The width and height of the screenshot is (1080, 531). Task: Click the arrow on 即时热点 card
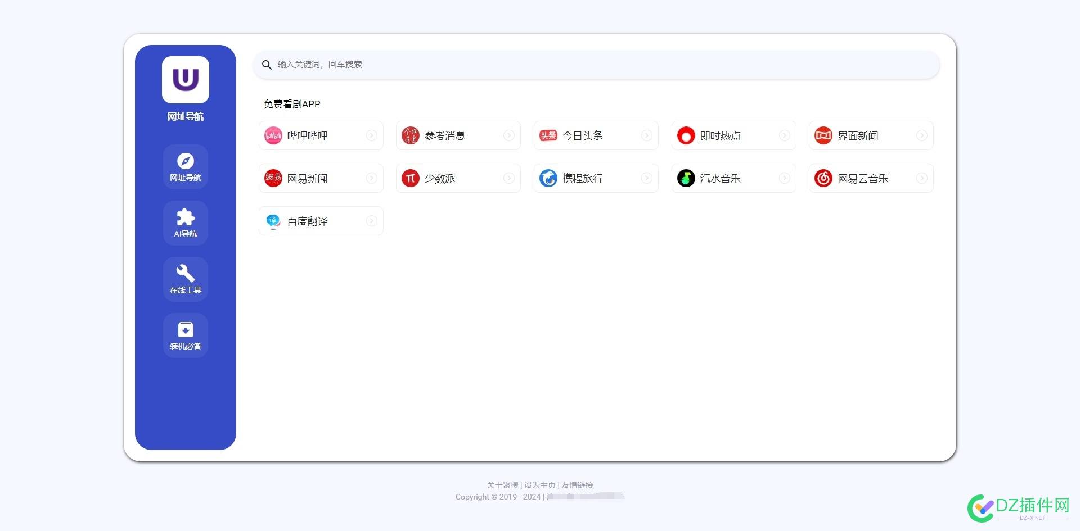click(x=785, y=135)
